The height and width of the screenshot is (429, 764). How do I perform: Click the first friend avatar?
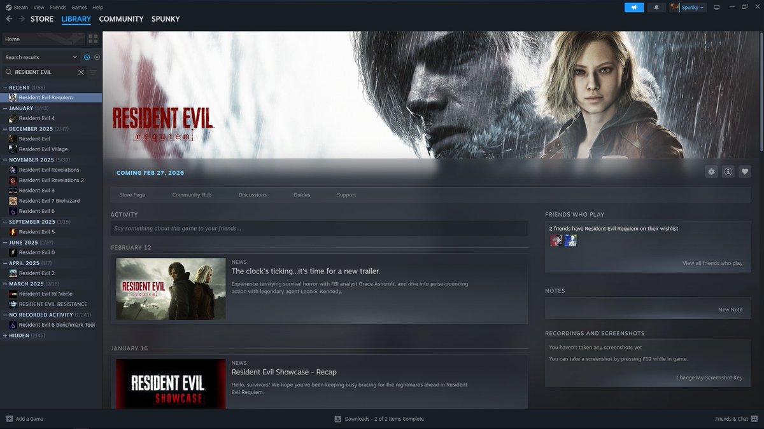[556, 241]
